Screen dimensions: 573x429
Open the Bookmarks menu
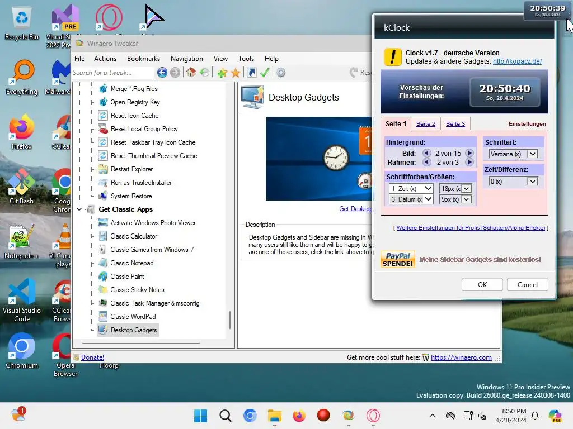143,58
